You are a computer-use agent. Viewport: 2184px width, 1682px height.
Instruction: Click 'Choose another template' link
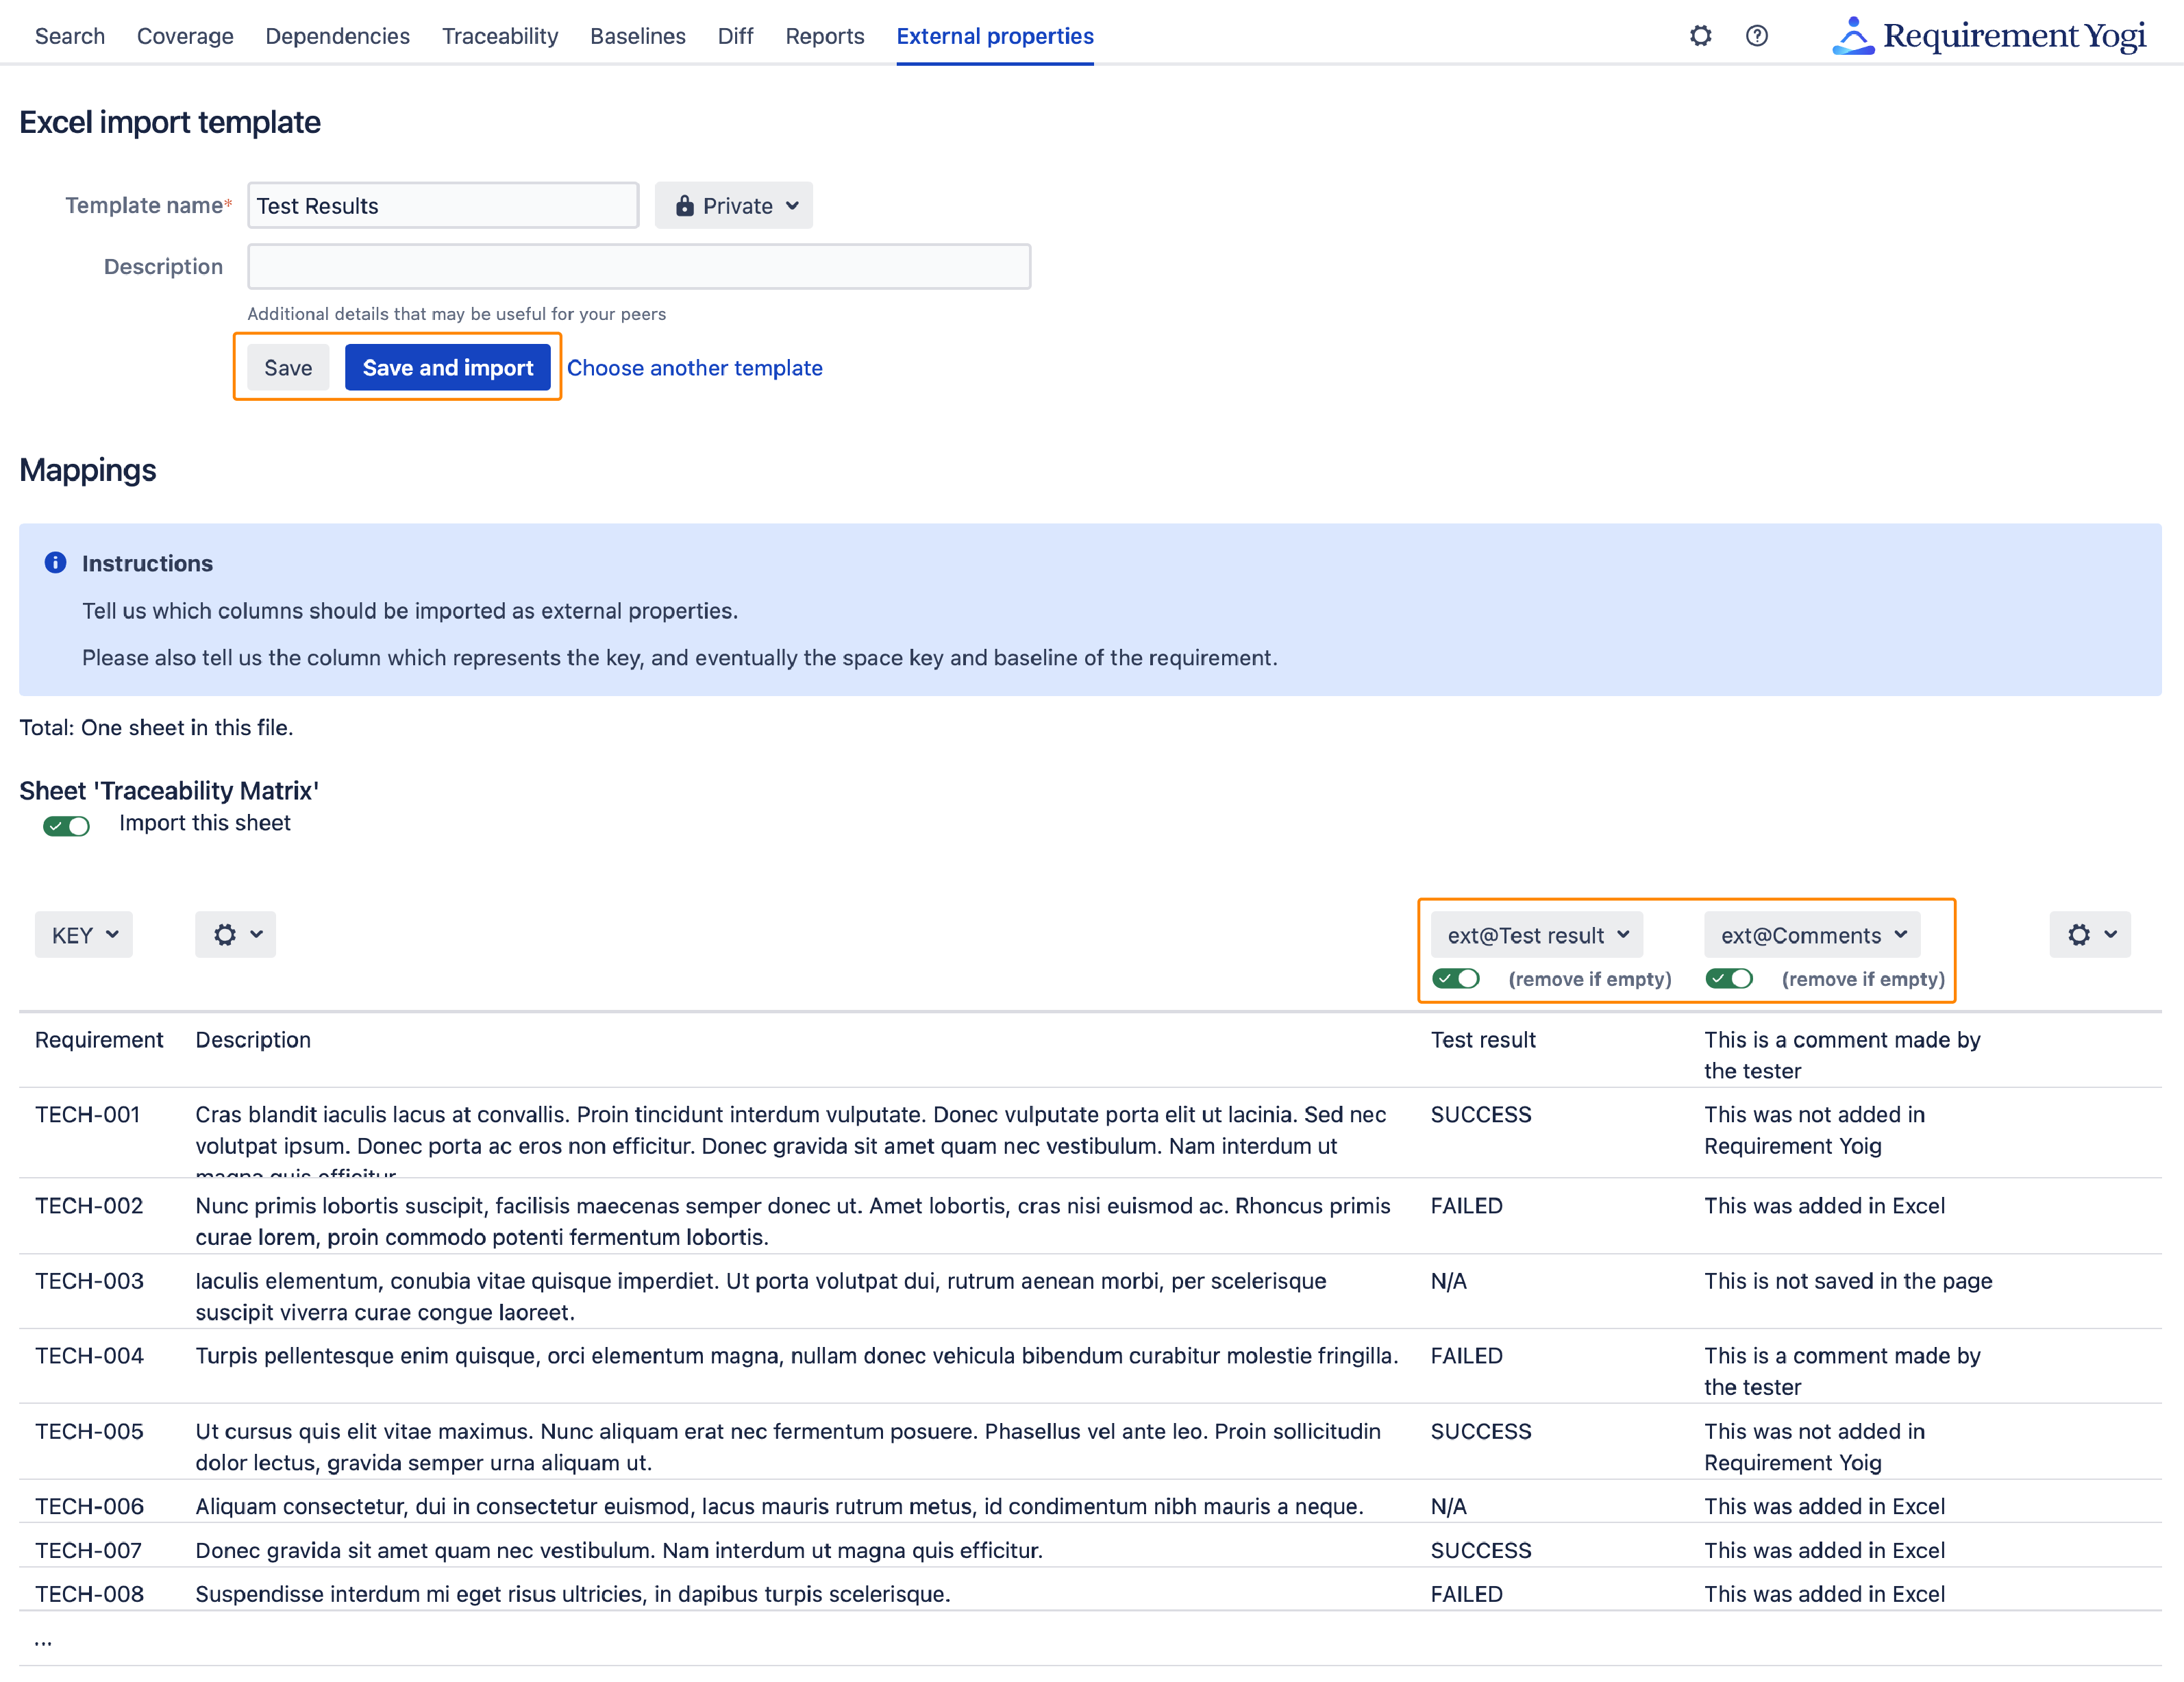(x=694, y=367)
